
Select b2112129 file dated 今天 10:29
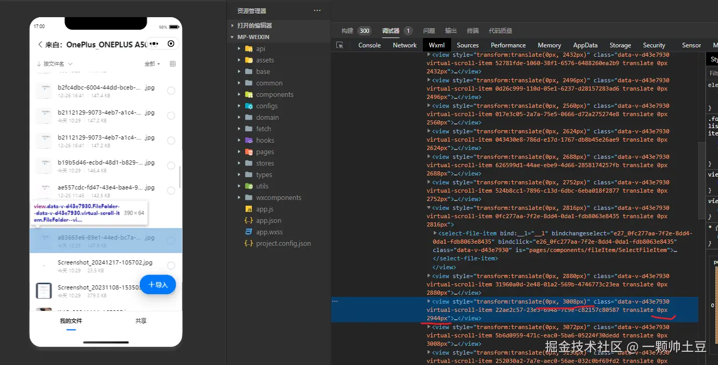coord(171,116)
